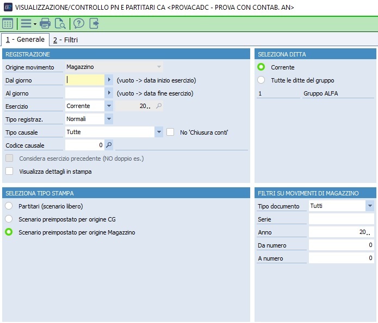
Task: Expand the Tipo registraz. Normali dropdown
Action: tap(109, 119)
